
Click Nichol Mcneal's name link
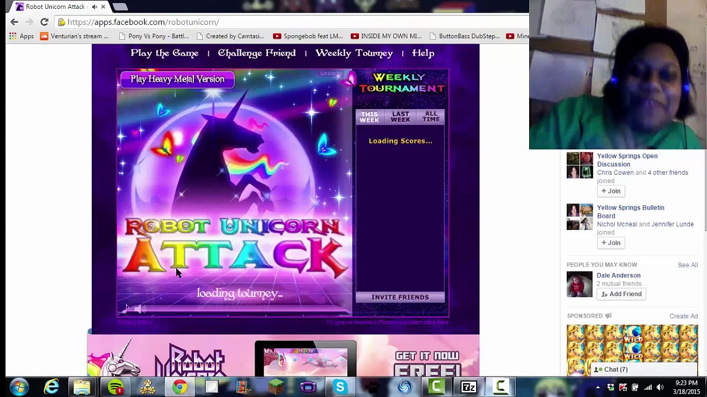click(617, 224)
